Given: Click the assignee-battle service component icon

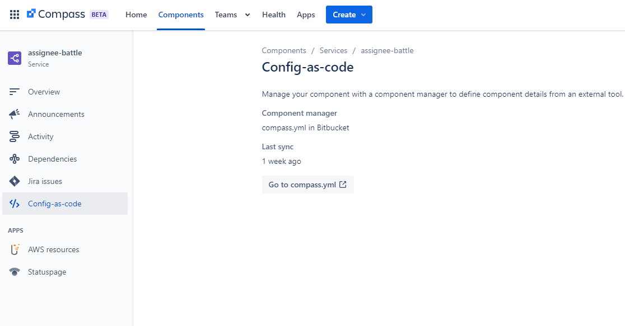Looking at the screenshot, I should [x=15, y=58].
